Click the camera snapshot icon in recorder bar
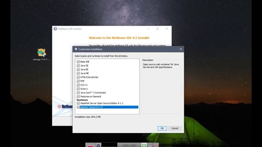 pyautogui.click(x=98, y=145)
